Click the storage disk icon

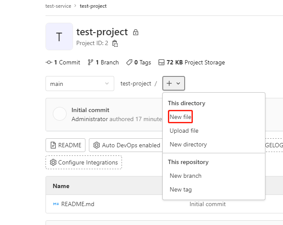(161, 62)
